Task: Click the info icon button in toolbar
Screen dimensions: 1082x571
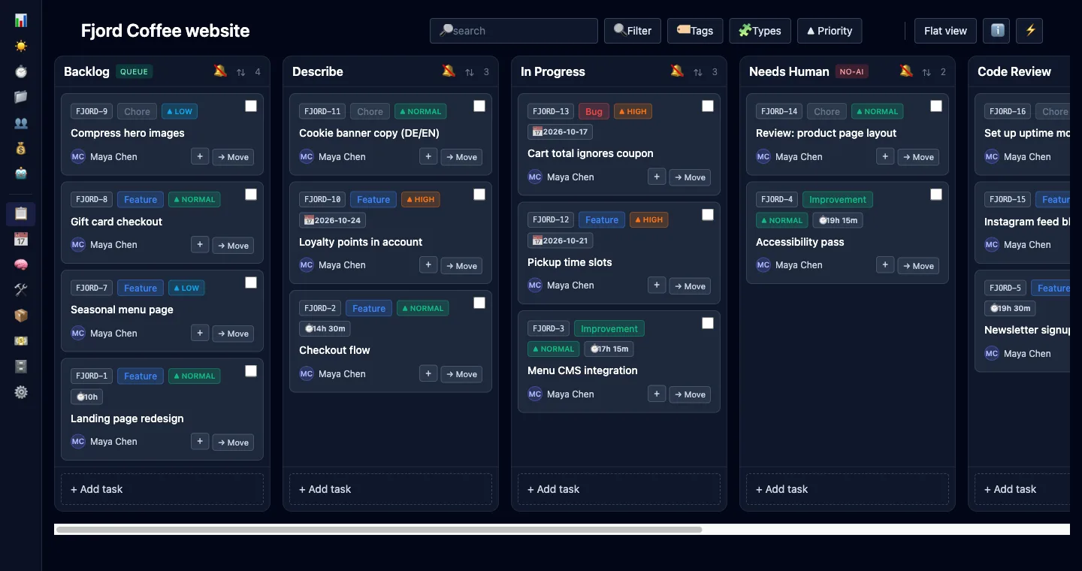Action: click(996, 31)
